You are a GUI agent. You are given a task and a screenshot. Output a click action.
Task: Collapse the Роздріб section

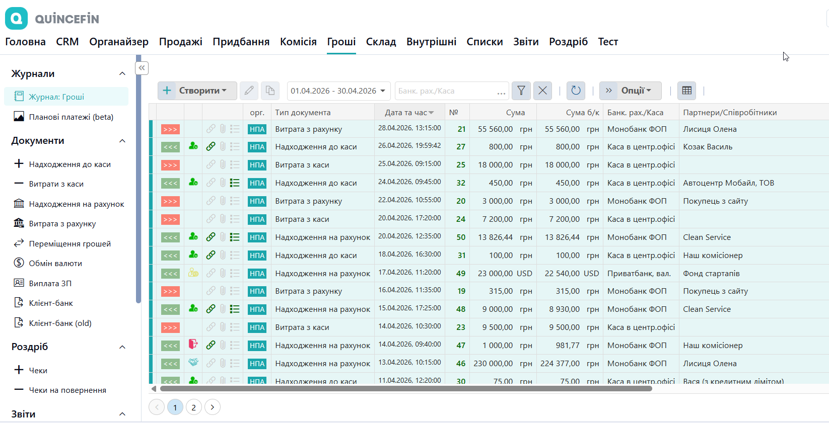tap(122, 347)
